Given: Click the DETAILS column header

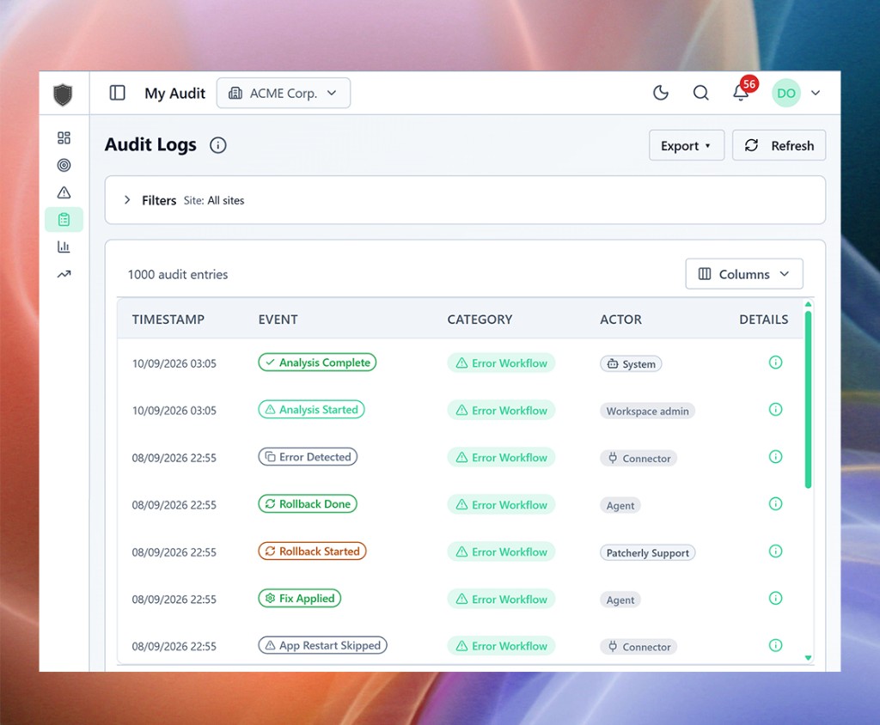Looking at the screenshot, I should click(x=763, y=320).
